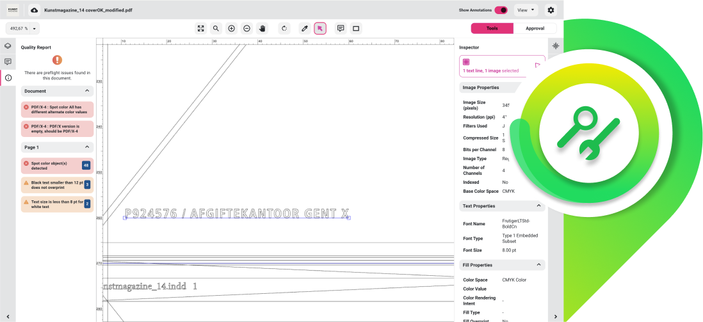Click the orange preflight warning icon
Image resolution: width=703 pixels, height=322 pixels.
[x=57, y=60]
